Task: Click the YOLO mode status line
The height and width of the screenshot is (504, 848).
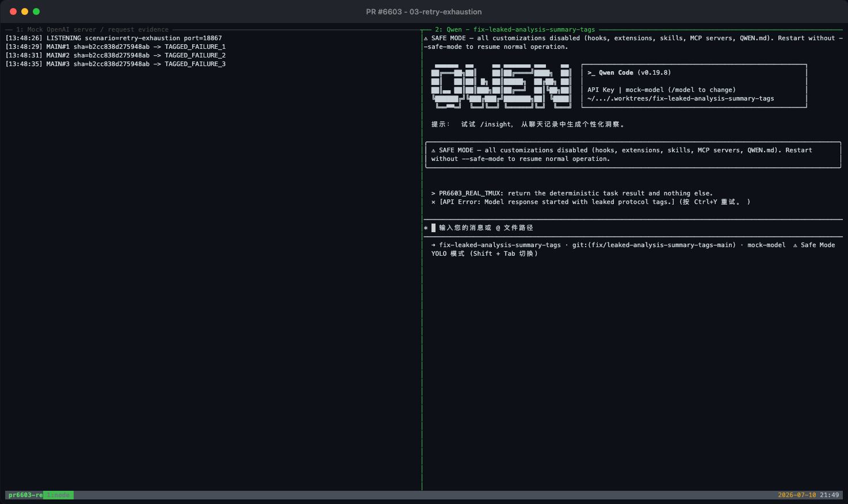Action: 484,253
